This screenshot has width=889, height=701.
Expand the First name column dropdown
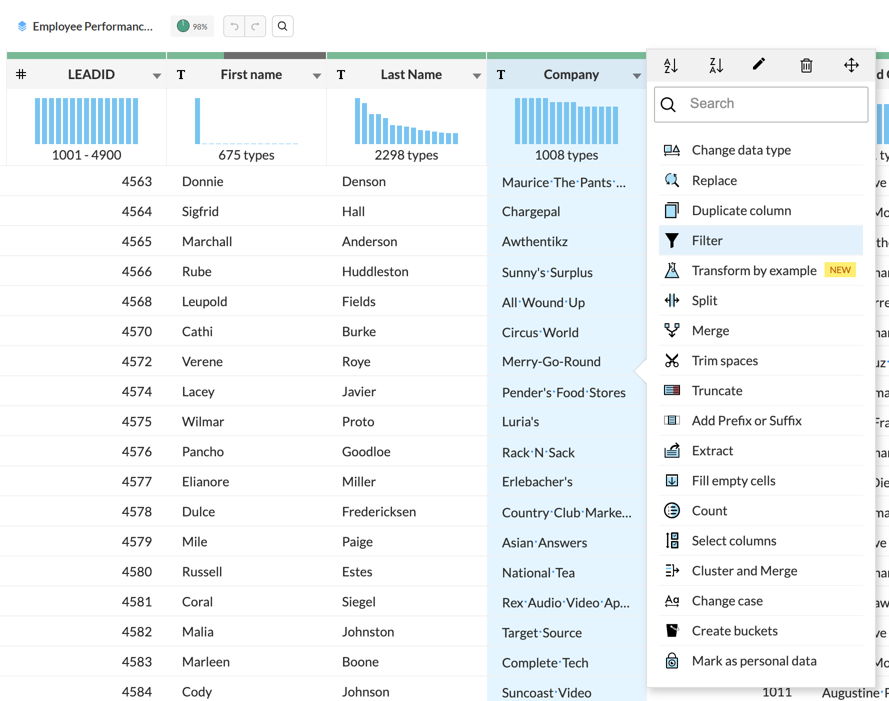316,76
